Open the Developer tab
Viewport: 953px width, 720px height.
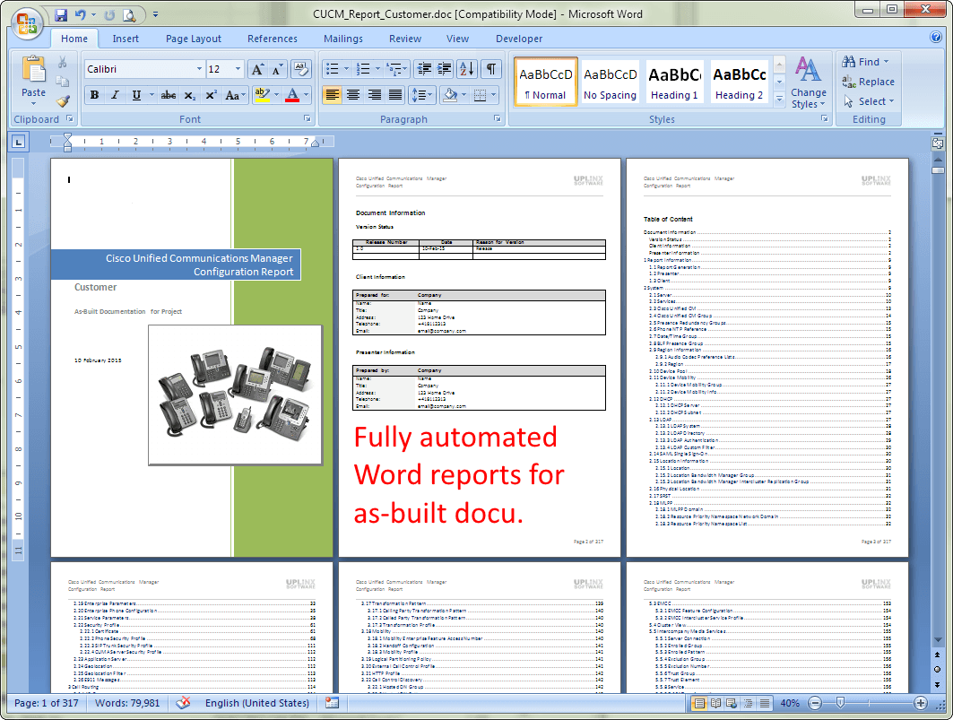click(x=519, y=39)
